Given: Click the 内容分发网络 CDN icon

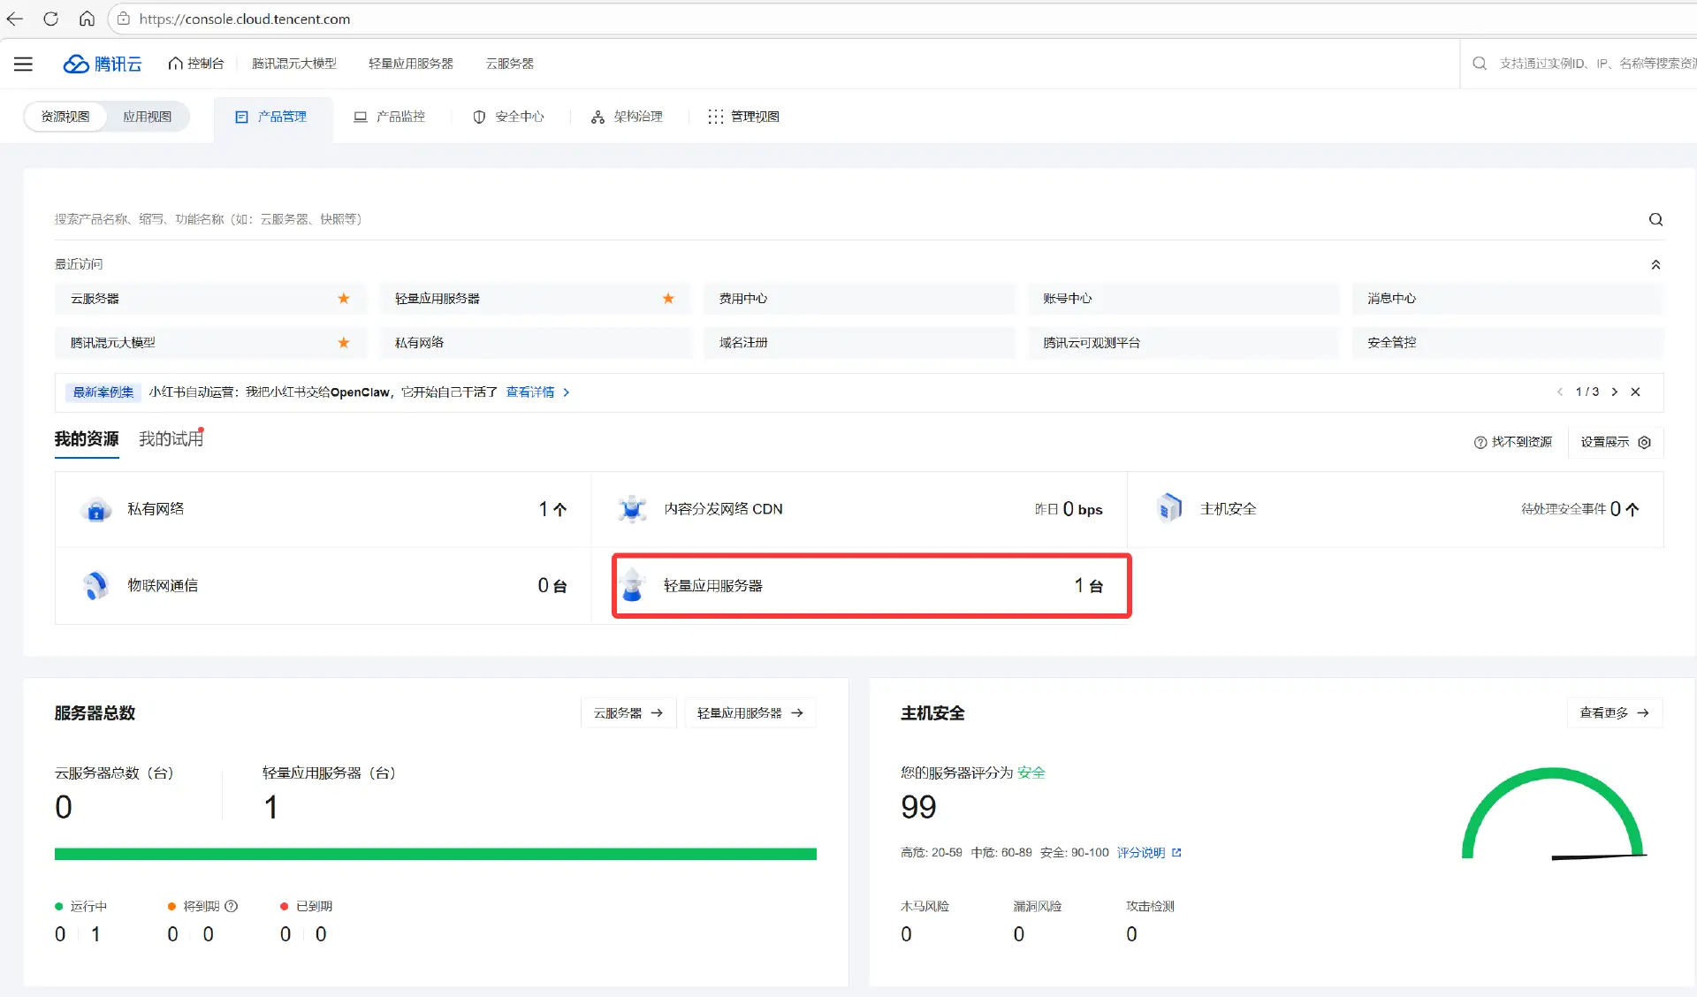Looking at the screenshot, I should [632, 508].
